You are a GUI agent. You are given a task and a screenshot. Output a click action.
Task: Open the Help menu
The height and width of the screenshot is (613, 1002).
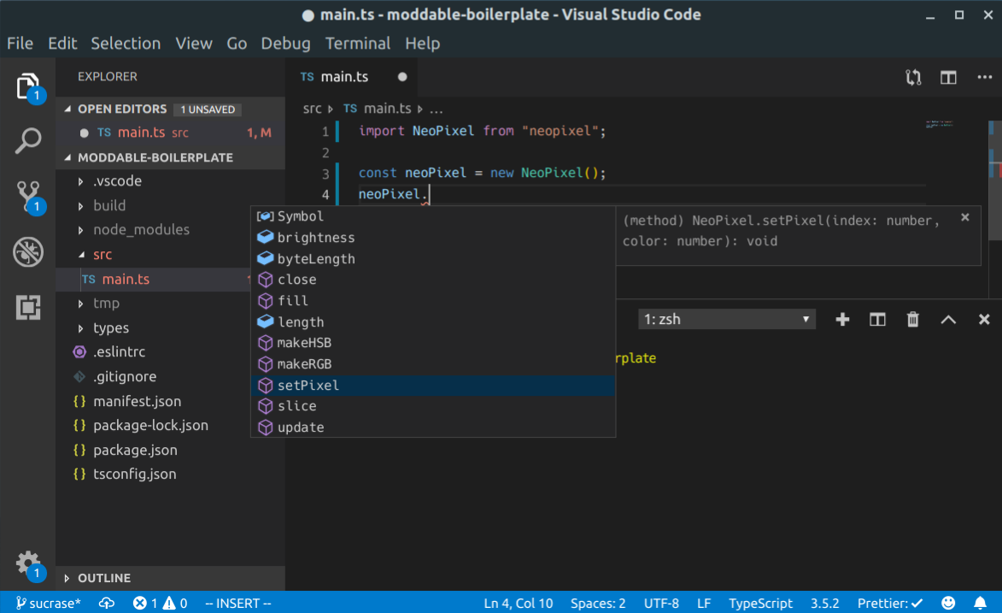(x=422, y=44)
